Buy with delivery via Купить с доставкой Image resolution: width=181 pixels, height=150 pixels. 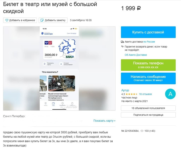click(148, 32)
